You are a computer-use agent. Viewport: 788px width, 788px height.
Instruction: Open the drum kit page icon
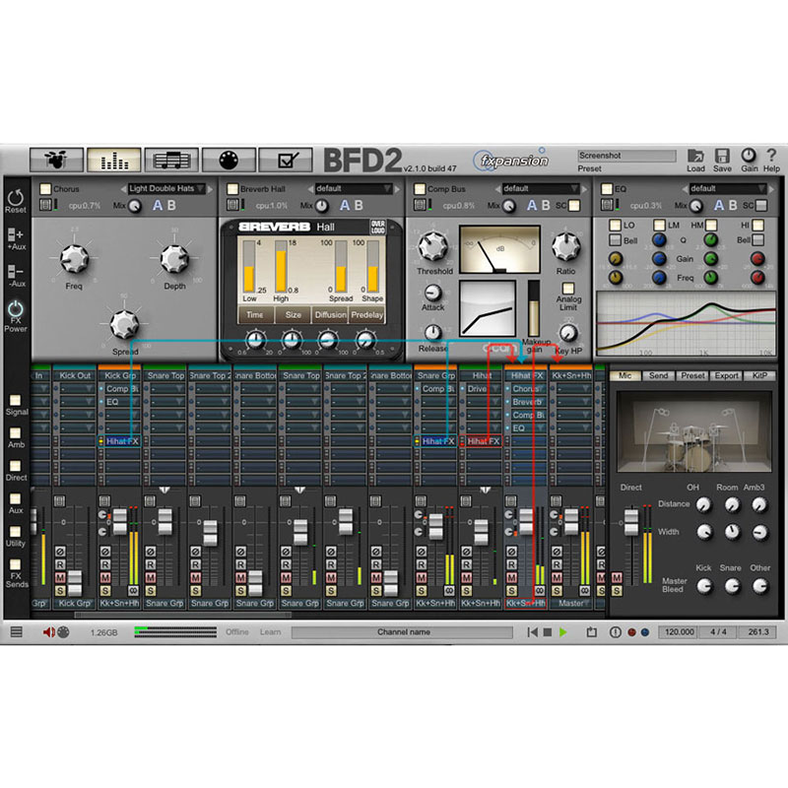pos(55,160)
